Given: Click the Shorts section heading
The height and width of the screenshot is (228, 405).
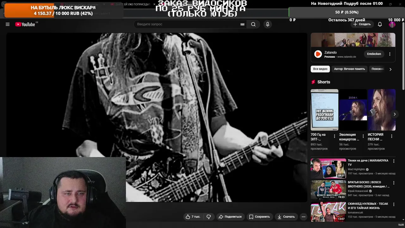Looking at the screenshot, I should pos(324,82).
